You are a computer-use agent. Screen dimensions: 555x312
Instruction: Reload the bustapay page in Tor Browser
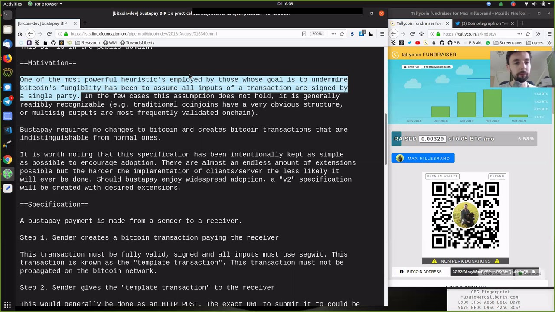[x=49, y=34]
